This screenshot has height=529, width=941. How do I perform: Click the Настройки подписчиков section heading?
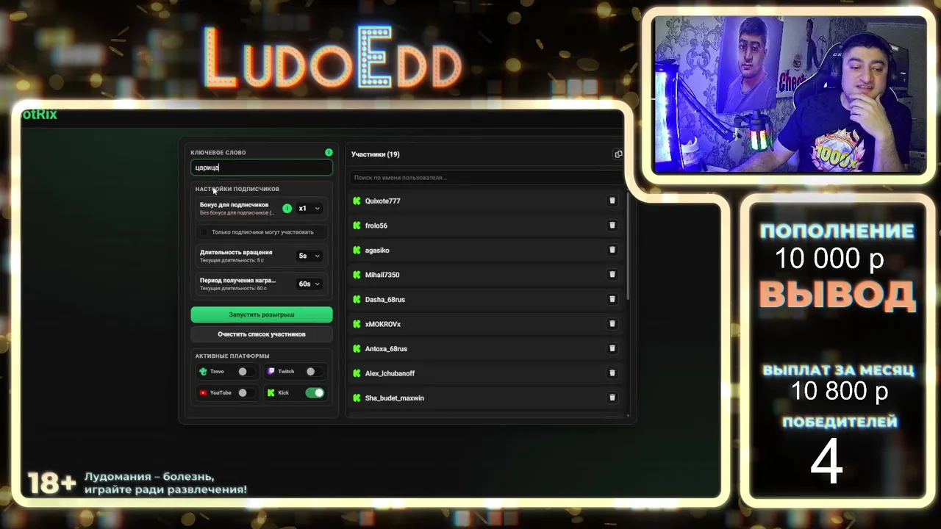[237, 189]
